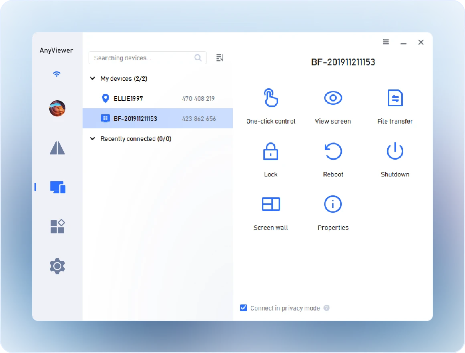Click the One-click control icon
The image size is (465, 353).
(x=271, y=98)
